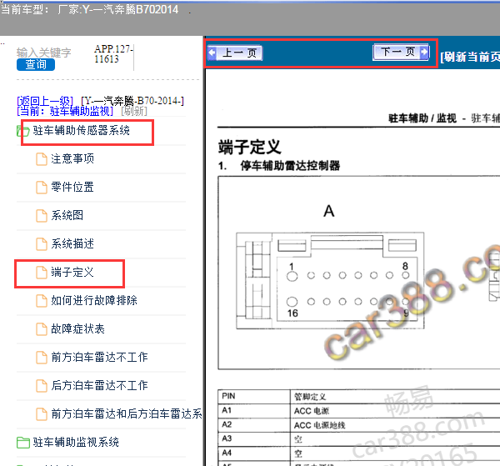The height and width of the screenshot is (466, 500).
Task: Select 驻车辅助监视系统 tree node
Action: (x=76, y=443)
